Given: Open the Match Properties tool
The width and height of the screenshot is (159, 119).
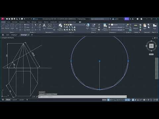Looking at the screenshot, I should coord(105,27).
